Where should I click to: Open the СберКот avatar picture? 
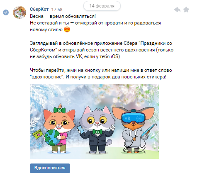click(x=19, y=12)
